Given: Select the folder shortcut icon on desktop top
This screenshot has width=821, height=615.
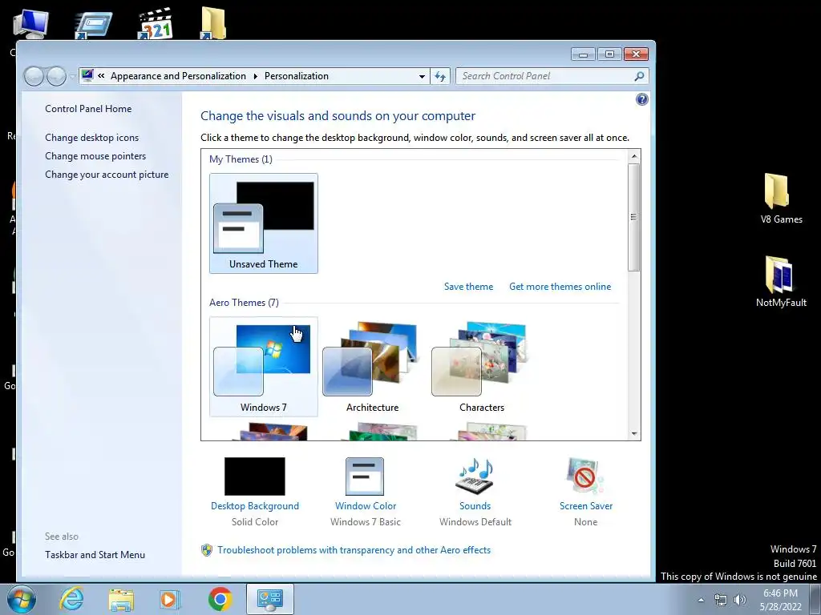Looking at the screenshot, I should pos(213,23).
